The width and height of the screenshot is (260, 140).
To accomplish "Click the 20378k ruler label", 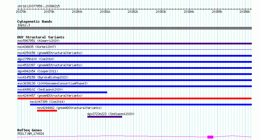I will point(21,12).
